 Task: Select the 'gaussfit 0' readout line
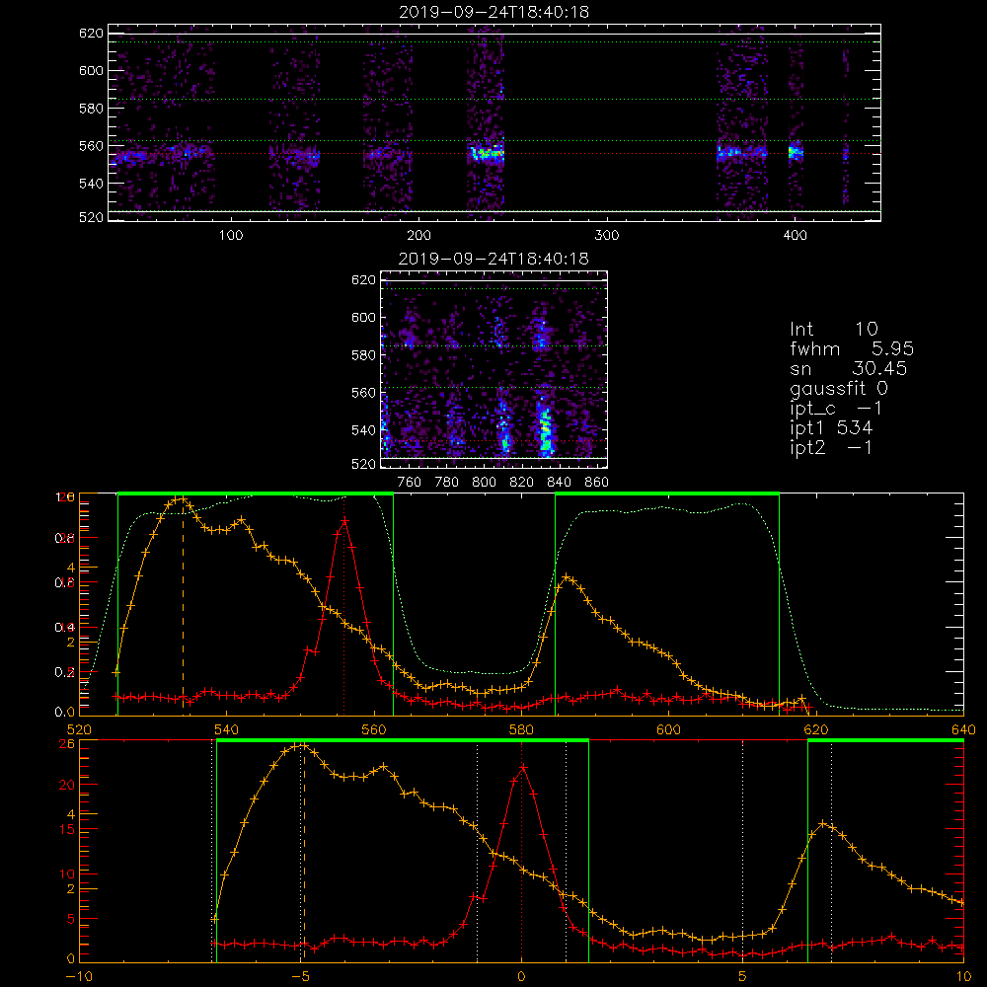pos(838,388)
